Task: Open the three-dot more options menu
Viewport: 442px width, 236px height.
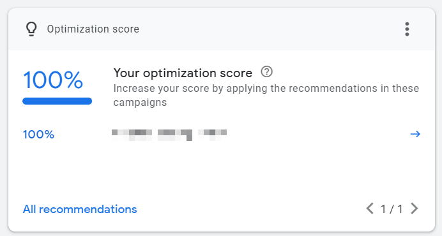Action: 407,29
